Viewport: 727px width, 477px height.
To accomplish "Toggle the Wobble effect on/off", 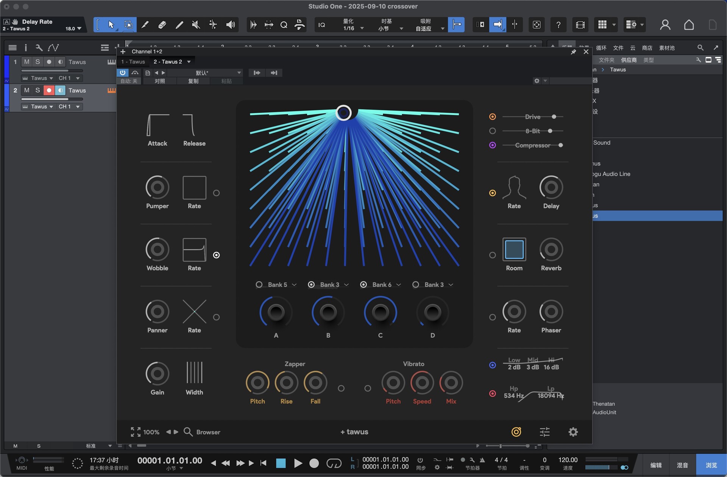I will pyautogui.click(x=216, y=255).
